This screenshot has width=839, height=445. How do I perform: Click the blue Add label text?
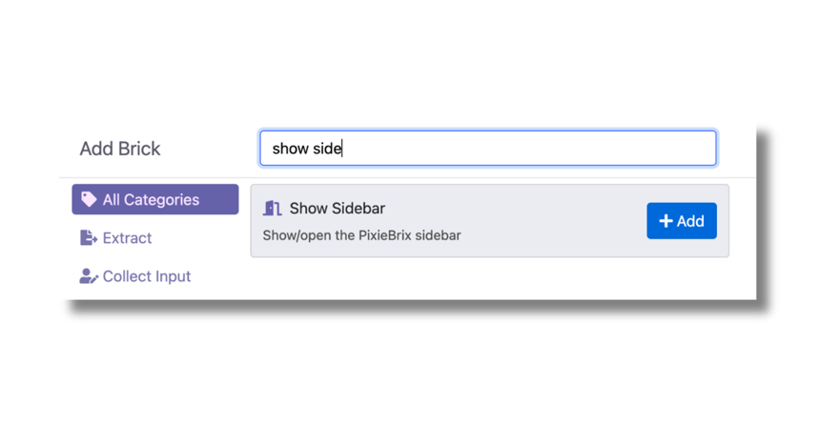(x=690, y=221)
